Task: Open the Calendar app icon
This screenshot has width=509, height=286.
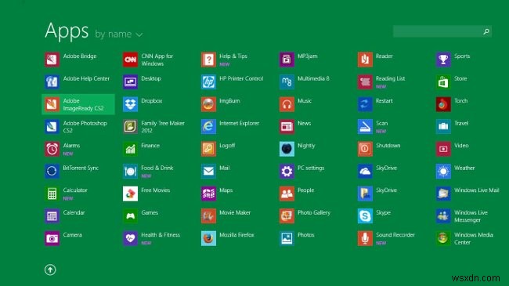Action: tap(52, 216)
